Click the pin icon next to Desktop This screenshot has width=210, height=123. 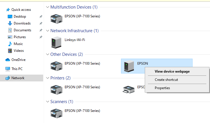point(41,17)
